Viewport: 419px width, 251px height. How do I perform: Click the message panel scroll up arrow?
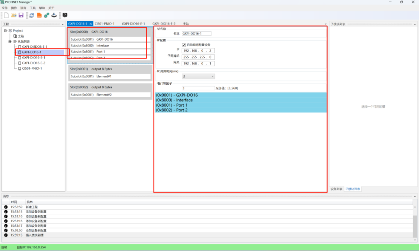coord(415,207)
